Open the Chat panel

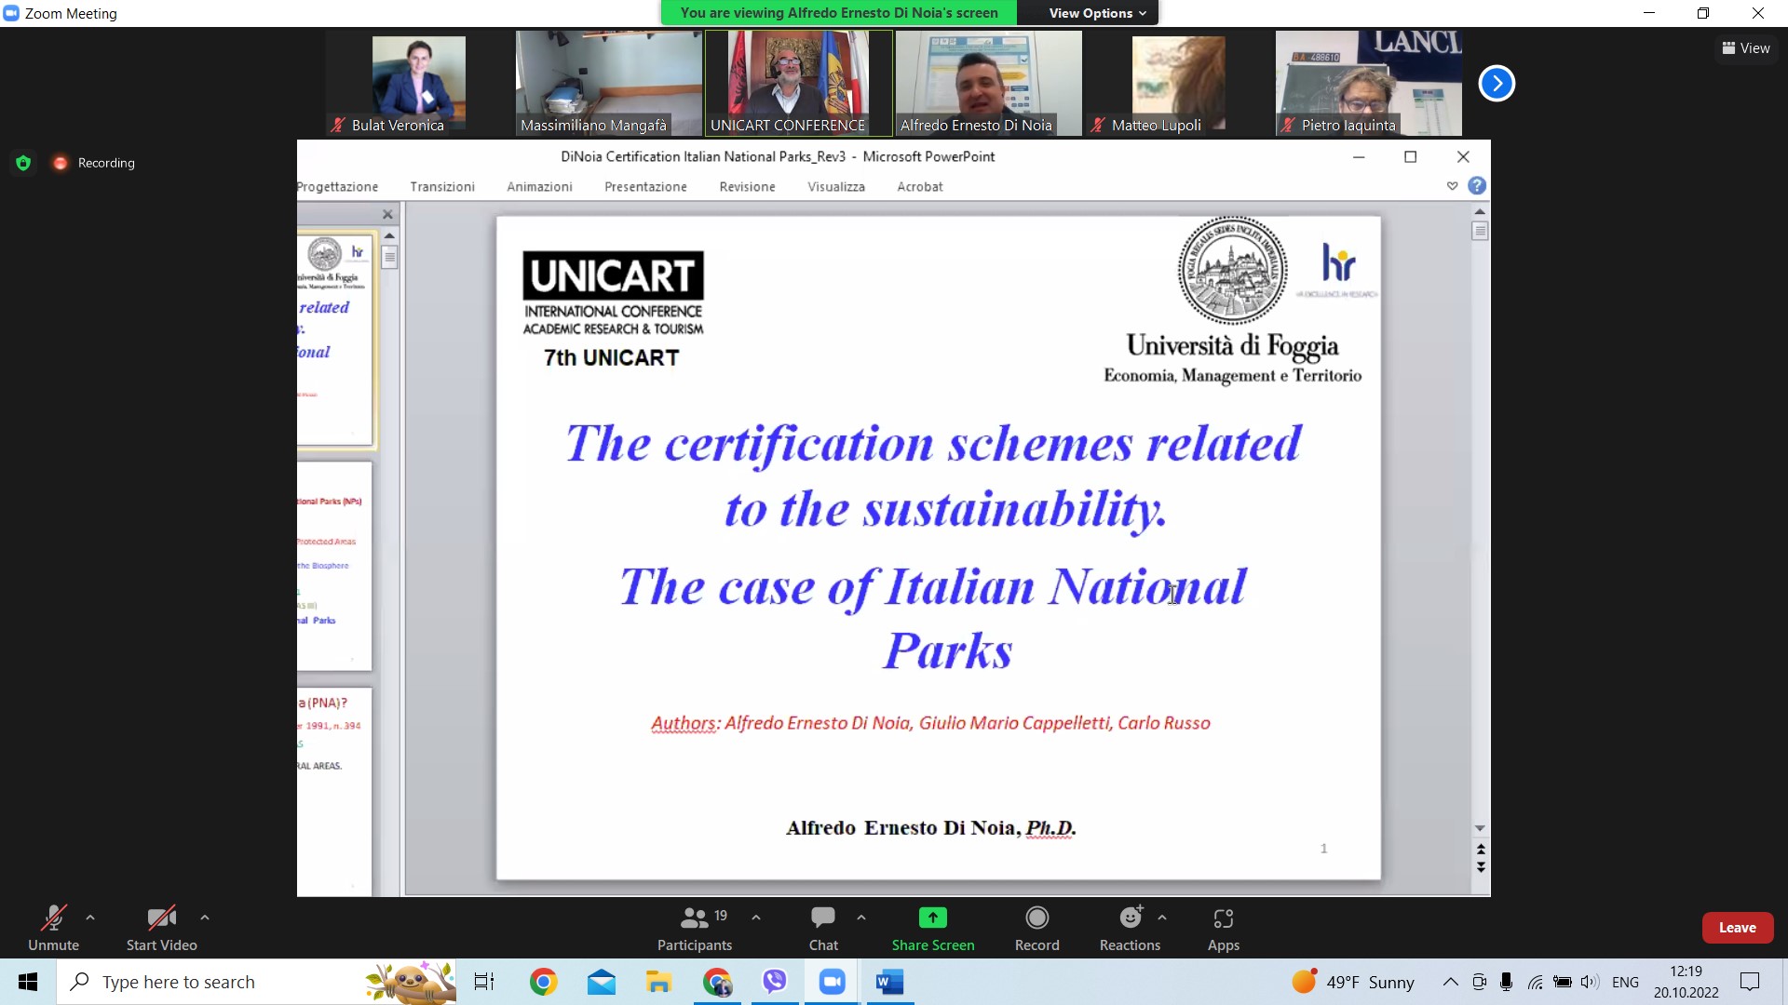click(823, 929)
